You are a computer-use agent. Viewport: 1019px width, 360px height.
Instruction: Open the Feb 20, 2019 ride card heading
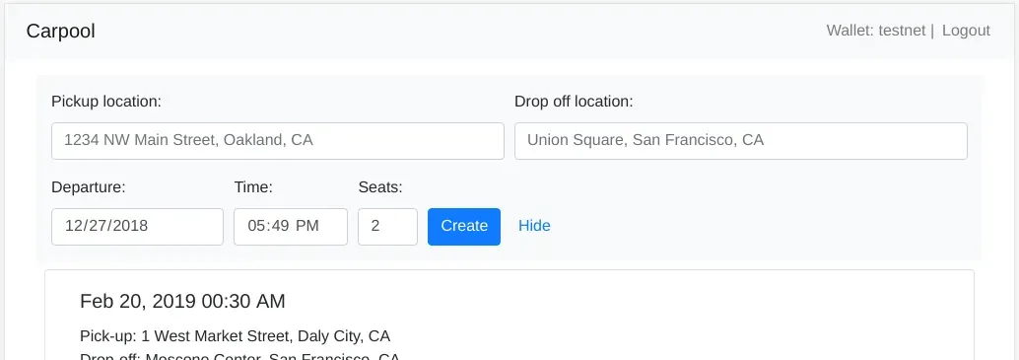182,302
